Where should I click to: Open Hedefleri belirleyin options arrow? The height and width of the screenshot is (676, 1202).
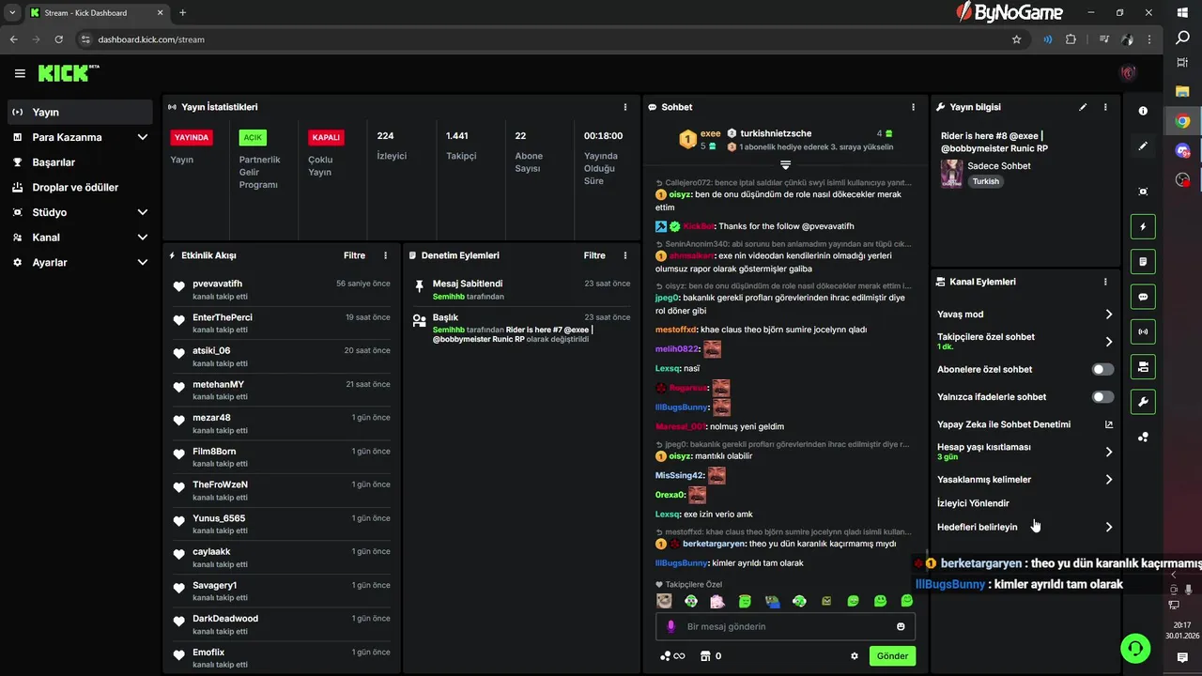1108,528
